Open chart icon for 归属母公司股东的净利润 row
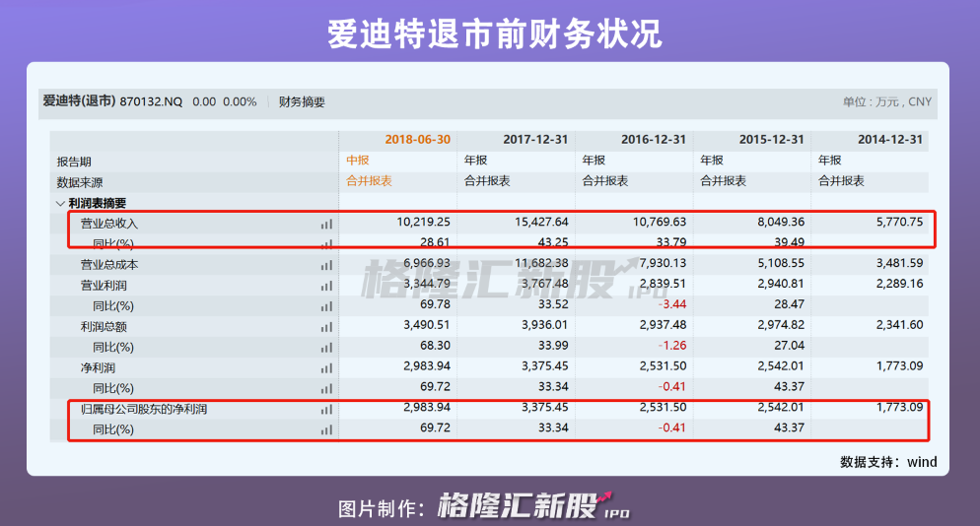Screen dimensions: 980x526 [x=327, y=410]
